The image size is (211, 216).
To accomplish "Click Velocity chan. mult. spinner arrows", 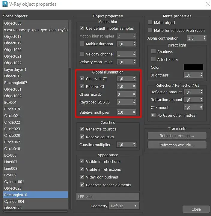I will tap(134, 62).
